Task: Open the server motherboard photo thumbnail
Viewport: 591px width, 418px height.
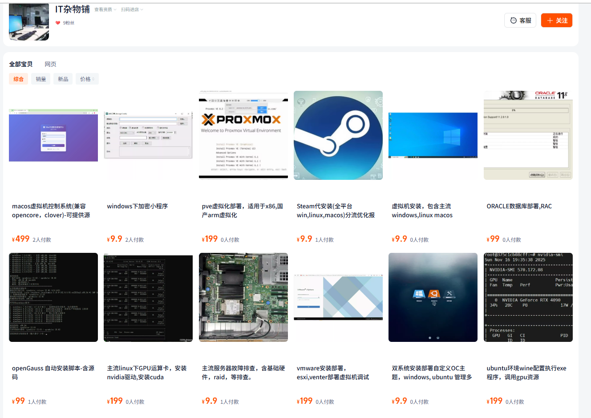Action: click(243, 297)
